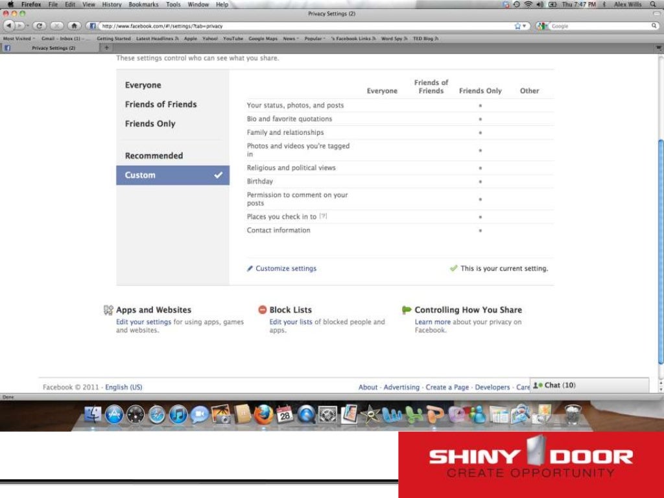Image resolution: width=664 pixels, height=498 pixels.
Task: Click the browser Forward arrow button
Action: 19,26
